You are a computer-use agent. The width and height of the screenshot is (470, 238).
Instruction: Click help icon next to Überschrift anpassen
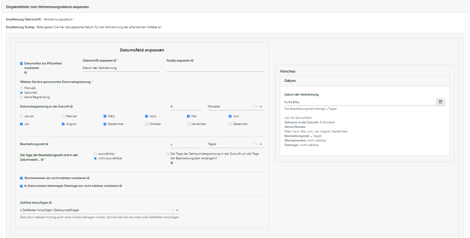click(115, 61)
